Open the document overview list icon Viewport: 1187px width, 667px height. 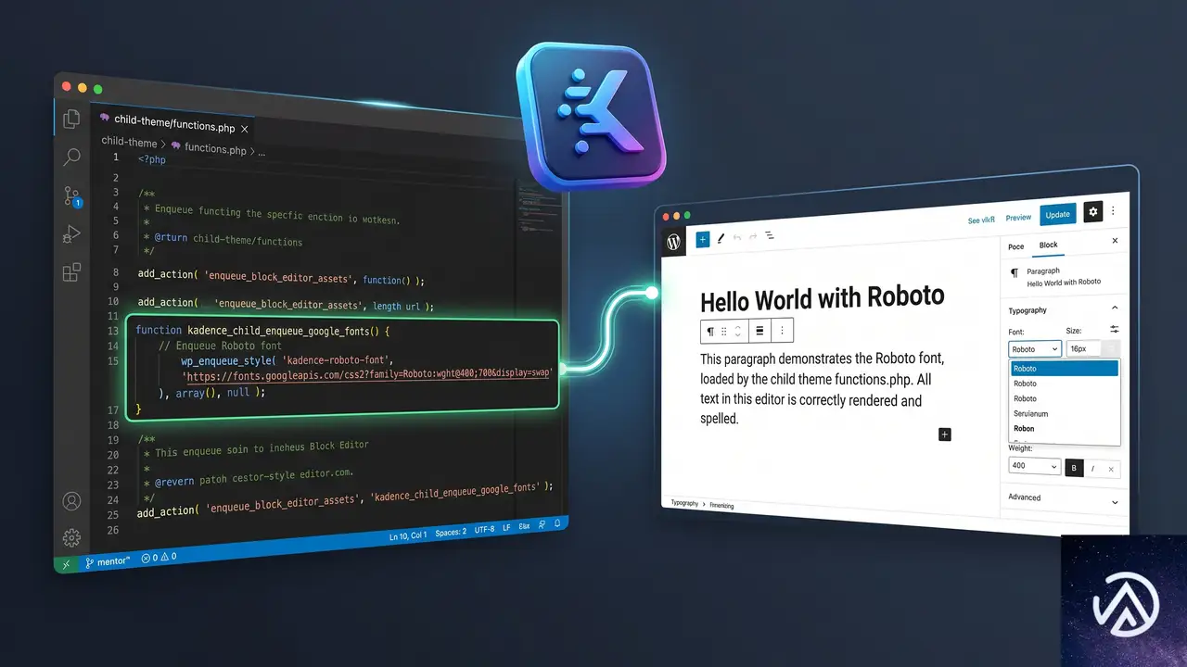pyautogui.click(x=770, y=236)
